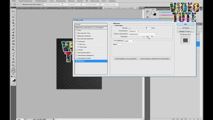Select the Spot Healing Brush tool
This screenshot has height=120, width=213.
pyautogui.click(x=13, y=29)
